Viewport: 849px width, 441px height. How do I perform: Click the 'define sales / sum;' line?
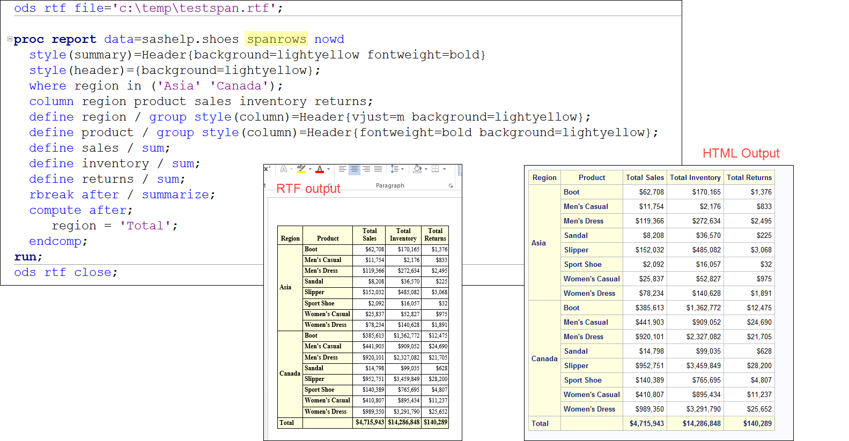(100, 148)
